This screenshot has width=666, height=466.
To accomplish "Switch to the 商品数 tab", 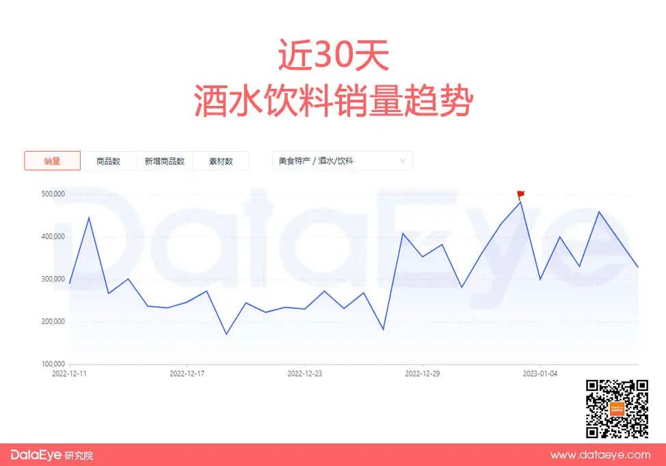I will pos(108,161).
